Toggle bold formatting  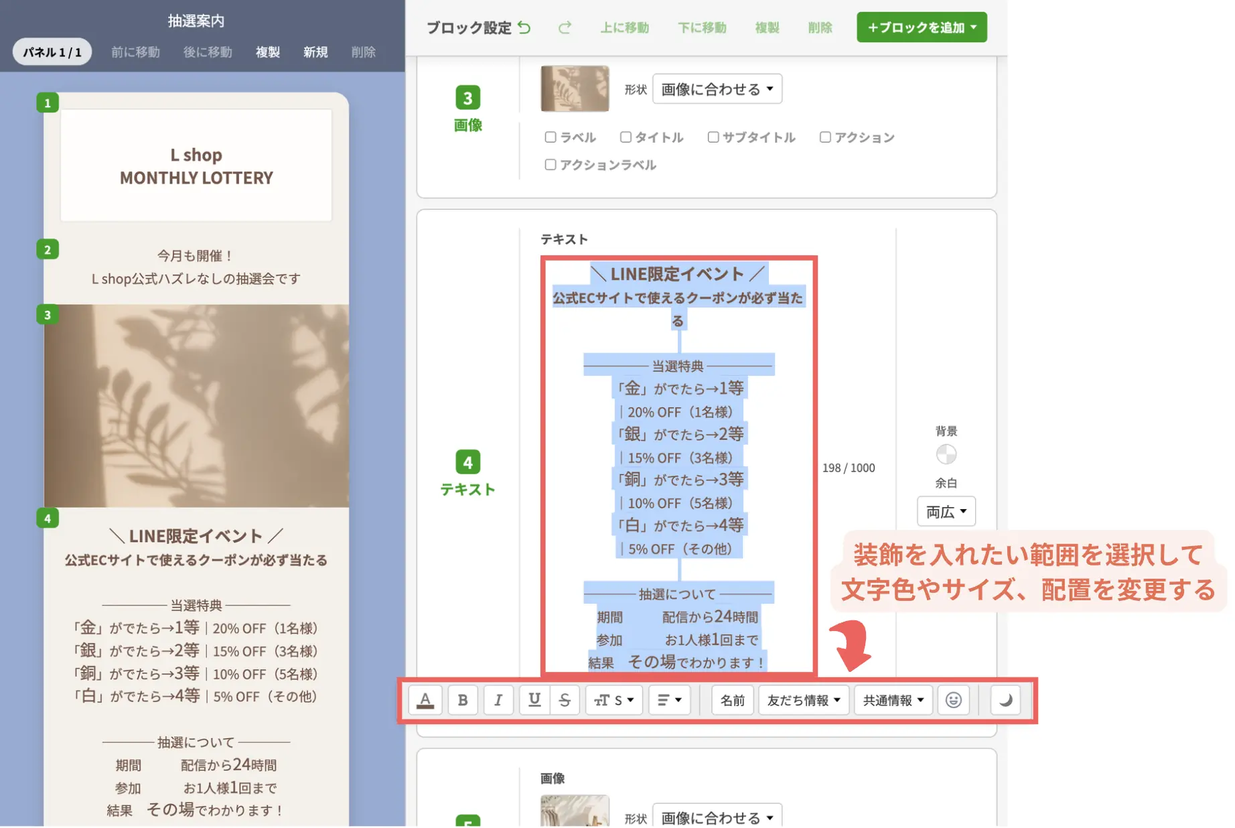[463, 701]
